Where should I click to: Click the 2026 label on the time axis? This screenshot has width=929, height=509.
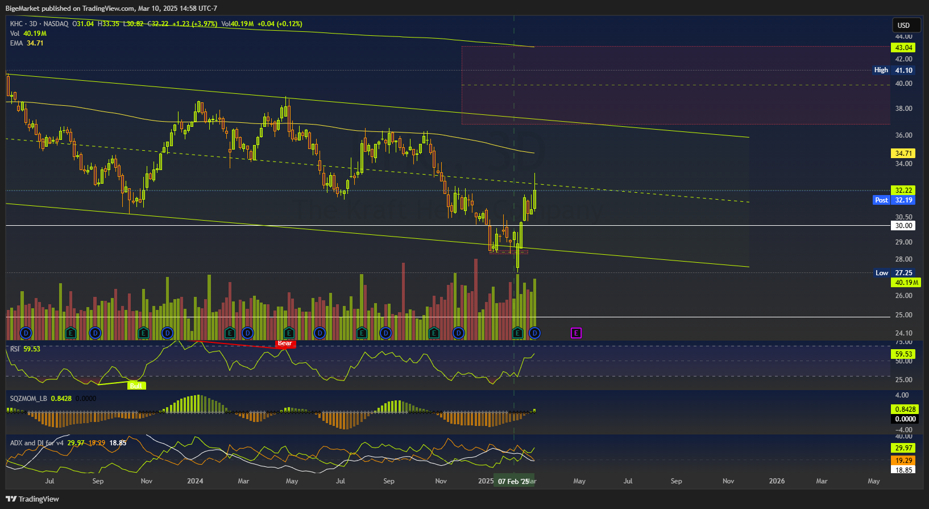click(x=777, y=481)
